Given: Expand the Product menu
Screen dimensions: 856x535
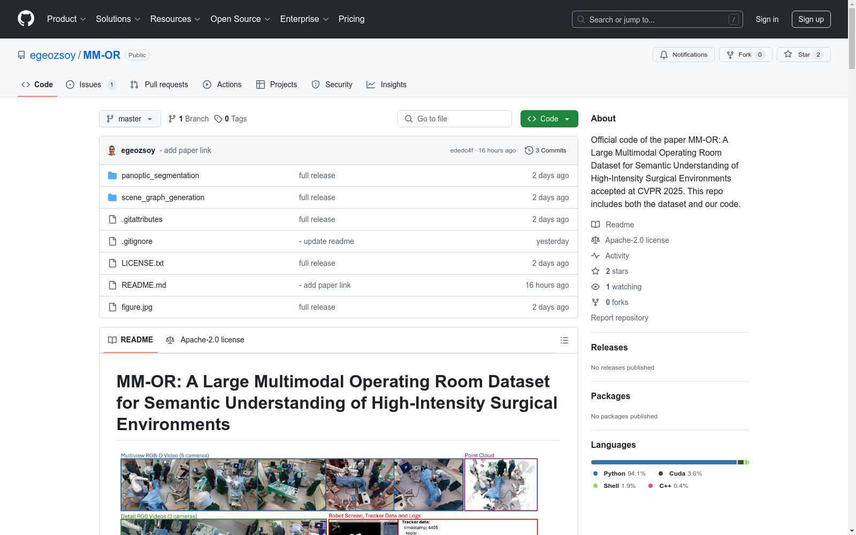Looking at the screenshot, I should [x=66, y=19].
